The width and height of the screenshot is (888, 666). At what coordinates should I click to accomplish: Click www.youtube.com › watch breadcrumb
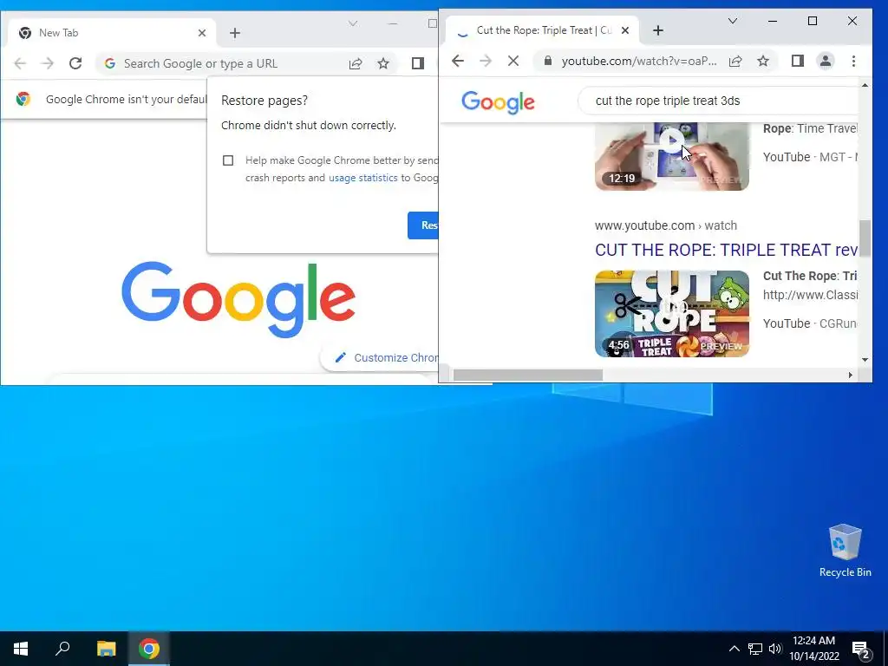pos(666,225)
